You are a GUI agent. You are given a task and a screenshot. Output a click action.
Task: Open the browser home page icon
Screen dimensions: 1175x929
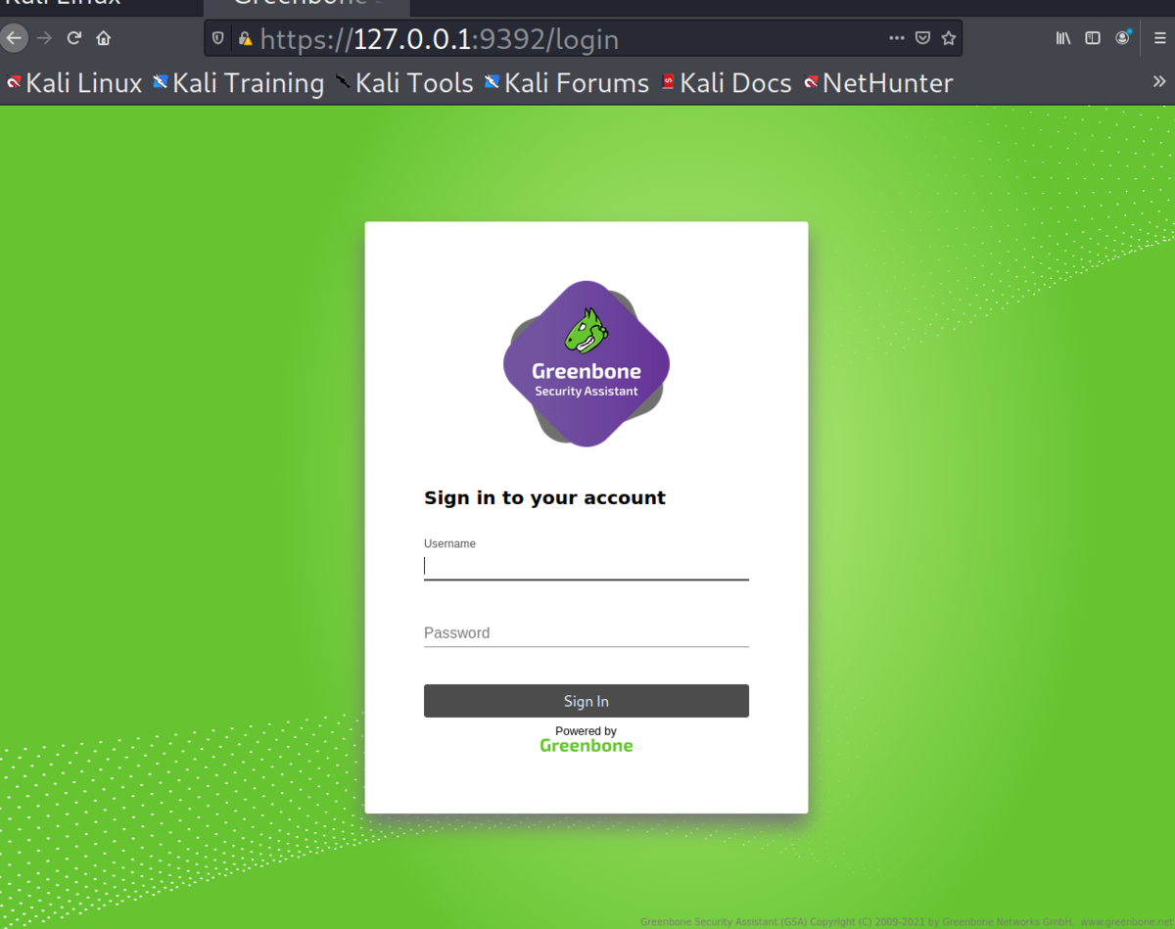[103, 38]
